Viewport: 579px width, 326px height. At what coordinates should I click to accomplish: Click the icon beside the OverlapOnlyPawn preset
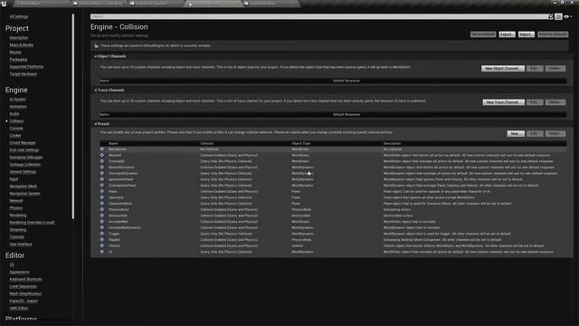pyautogui.click(x=102, y=185)
